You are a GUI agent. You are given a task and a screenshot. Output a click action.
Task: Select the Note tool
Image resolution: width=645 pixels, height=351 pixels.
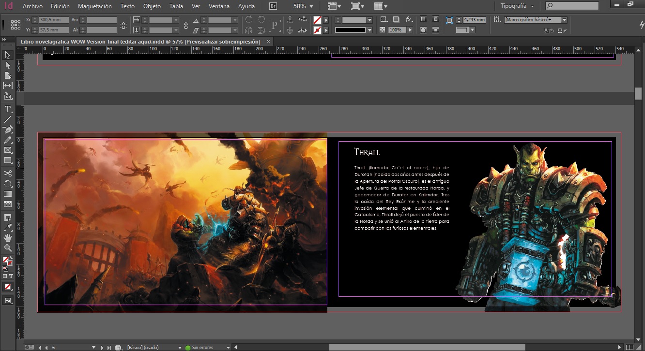pos(8,218)
